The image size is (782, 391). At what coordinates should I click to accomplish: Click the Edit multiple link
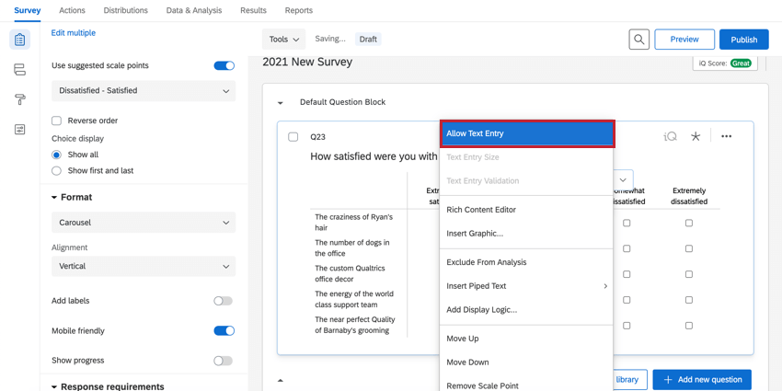tap(74, 33)
